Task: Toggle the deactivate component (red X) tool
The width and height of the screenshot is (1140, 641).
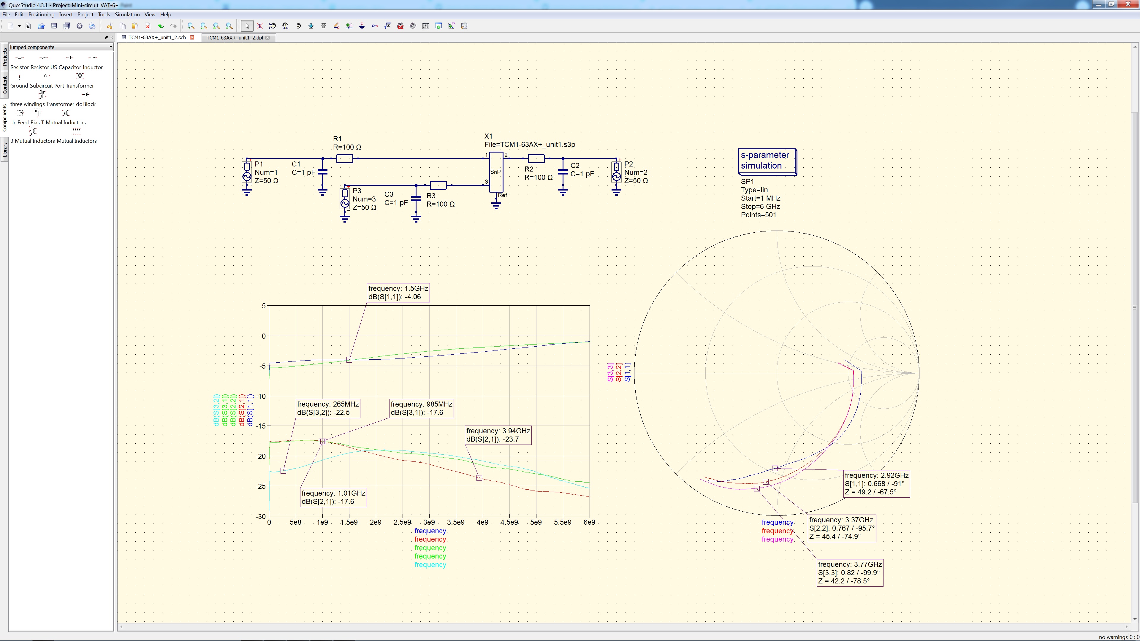Action: (x=260, y=26)
